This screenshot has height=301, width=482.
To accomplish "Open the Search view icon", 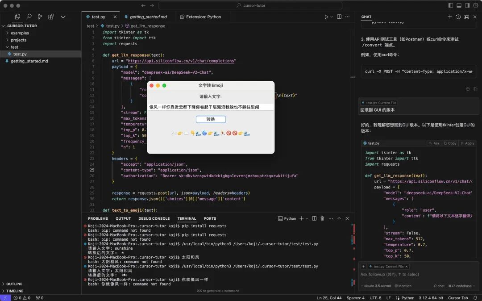I will click(x=29, y=17).
